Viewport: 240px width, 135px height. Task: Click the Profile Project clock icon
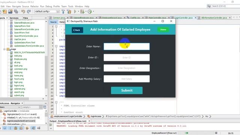[x=90, y=12]
